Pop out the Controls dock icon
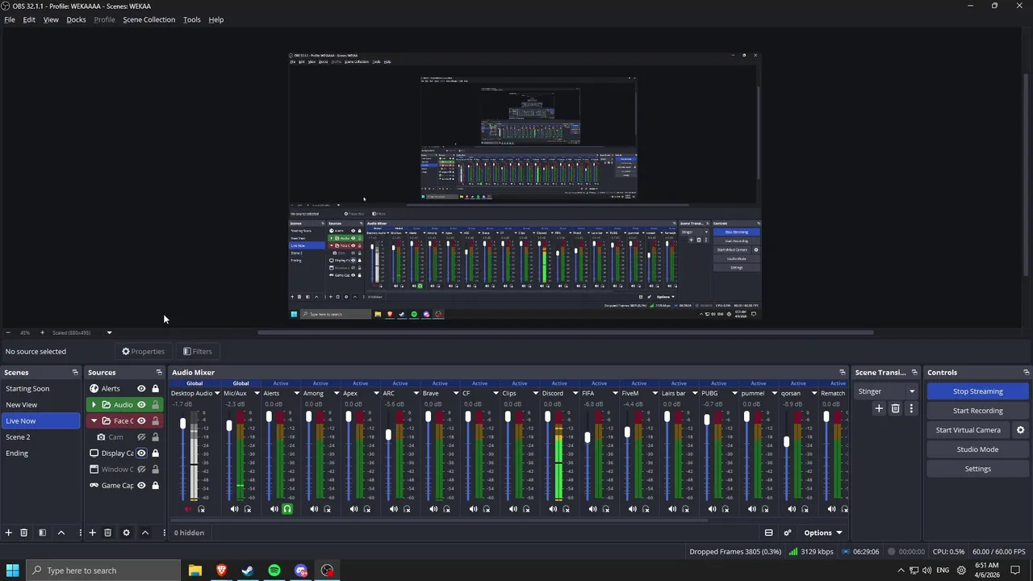 pos(1027,373)
